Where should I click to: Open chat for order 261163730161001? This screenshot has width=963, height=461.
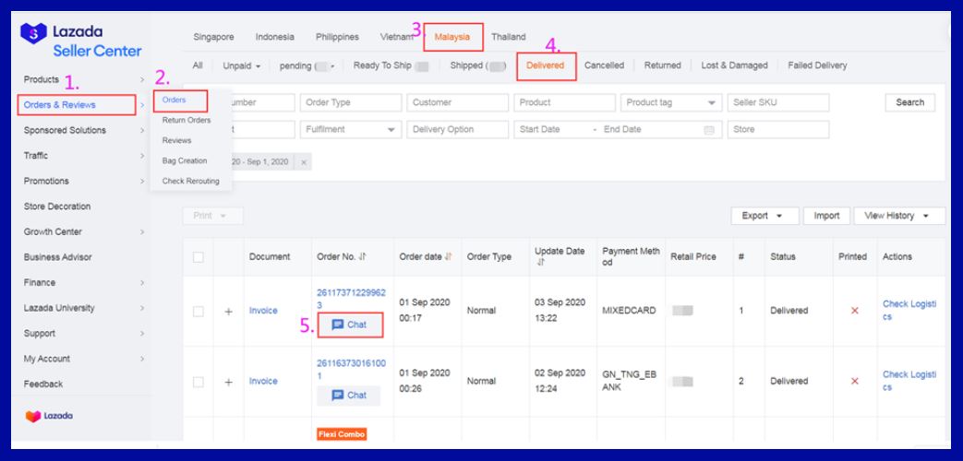coord(349,396)
